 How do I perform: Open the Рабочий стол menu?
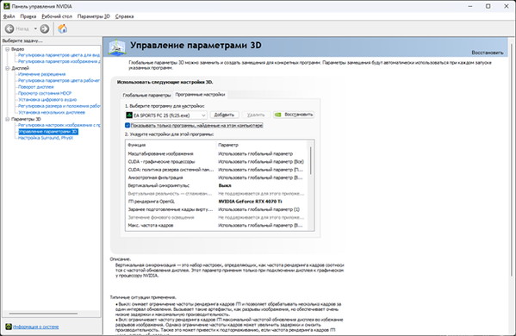57,16
